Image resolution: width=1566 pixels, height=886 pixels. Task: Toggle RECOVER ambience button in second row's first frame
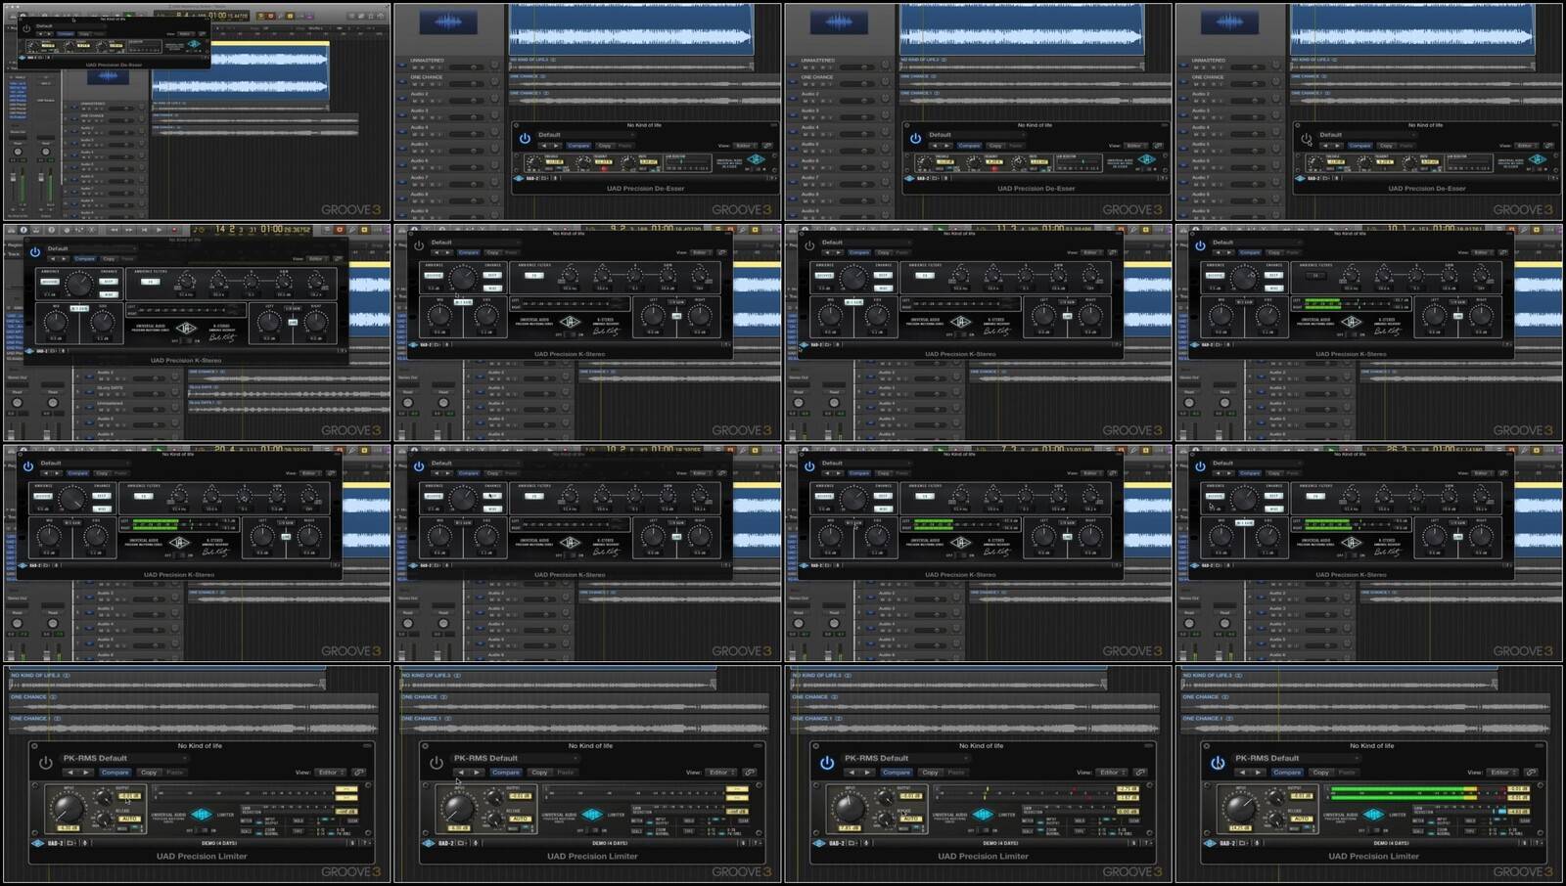click(50, 282)
